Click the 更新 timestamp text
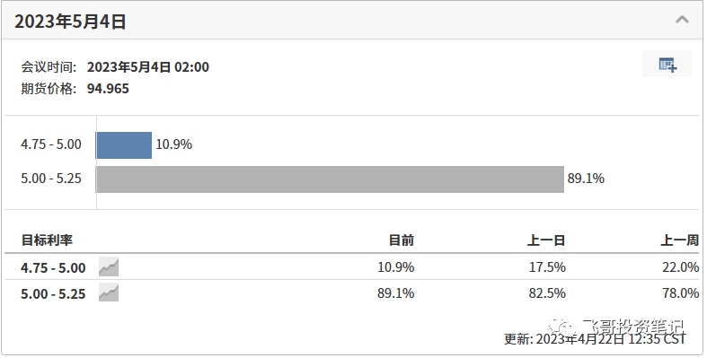 click(595, 338)
